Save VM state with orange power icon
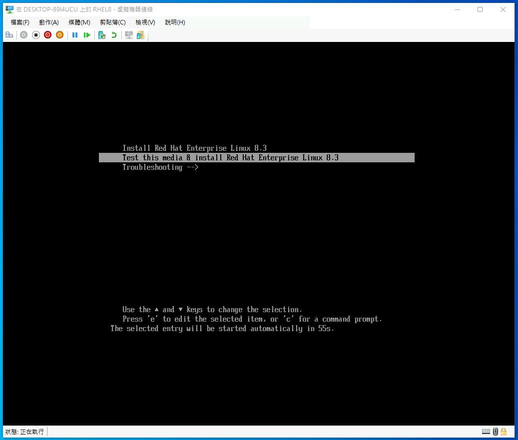 [x=59, y=34]
